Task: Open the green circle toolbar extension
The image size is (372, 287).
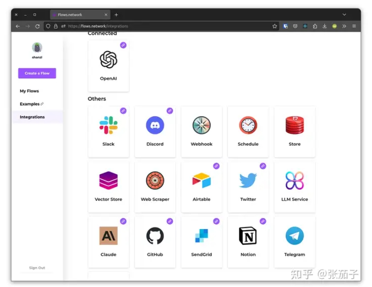Action: click(x=335, y=26)
